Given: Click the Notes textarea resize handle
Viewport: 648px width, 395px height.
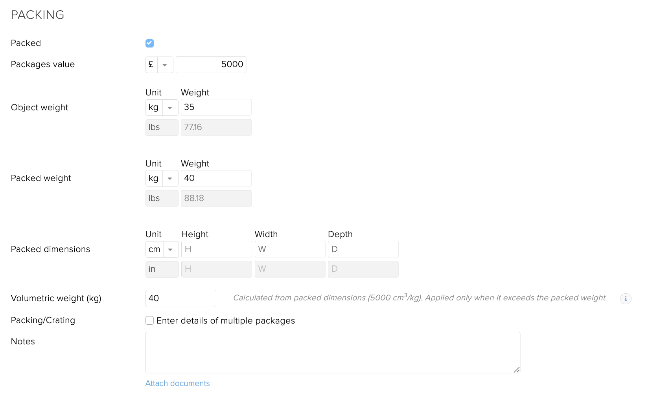Looking at the screenshot, I should click(x=517, y=369).
